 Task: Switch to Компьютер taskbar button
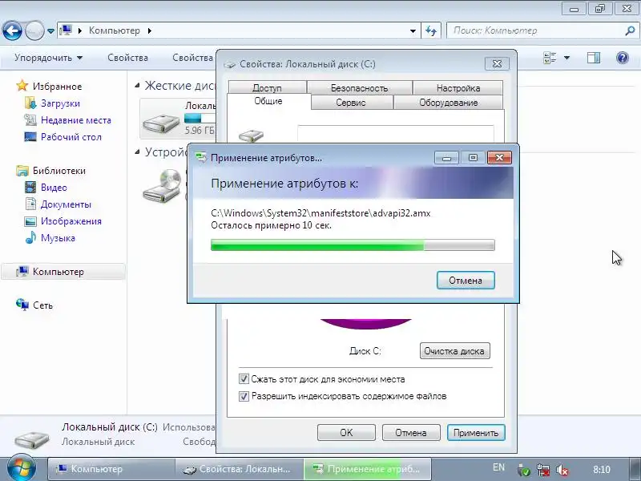pos(111,469)
